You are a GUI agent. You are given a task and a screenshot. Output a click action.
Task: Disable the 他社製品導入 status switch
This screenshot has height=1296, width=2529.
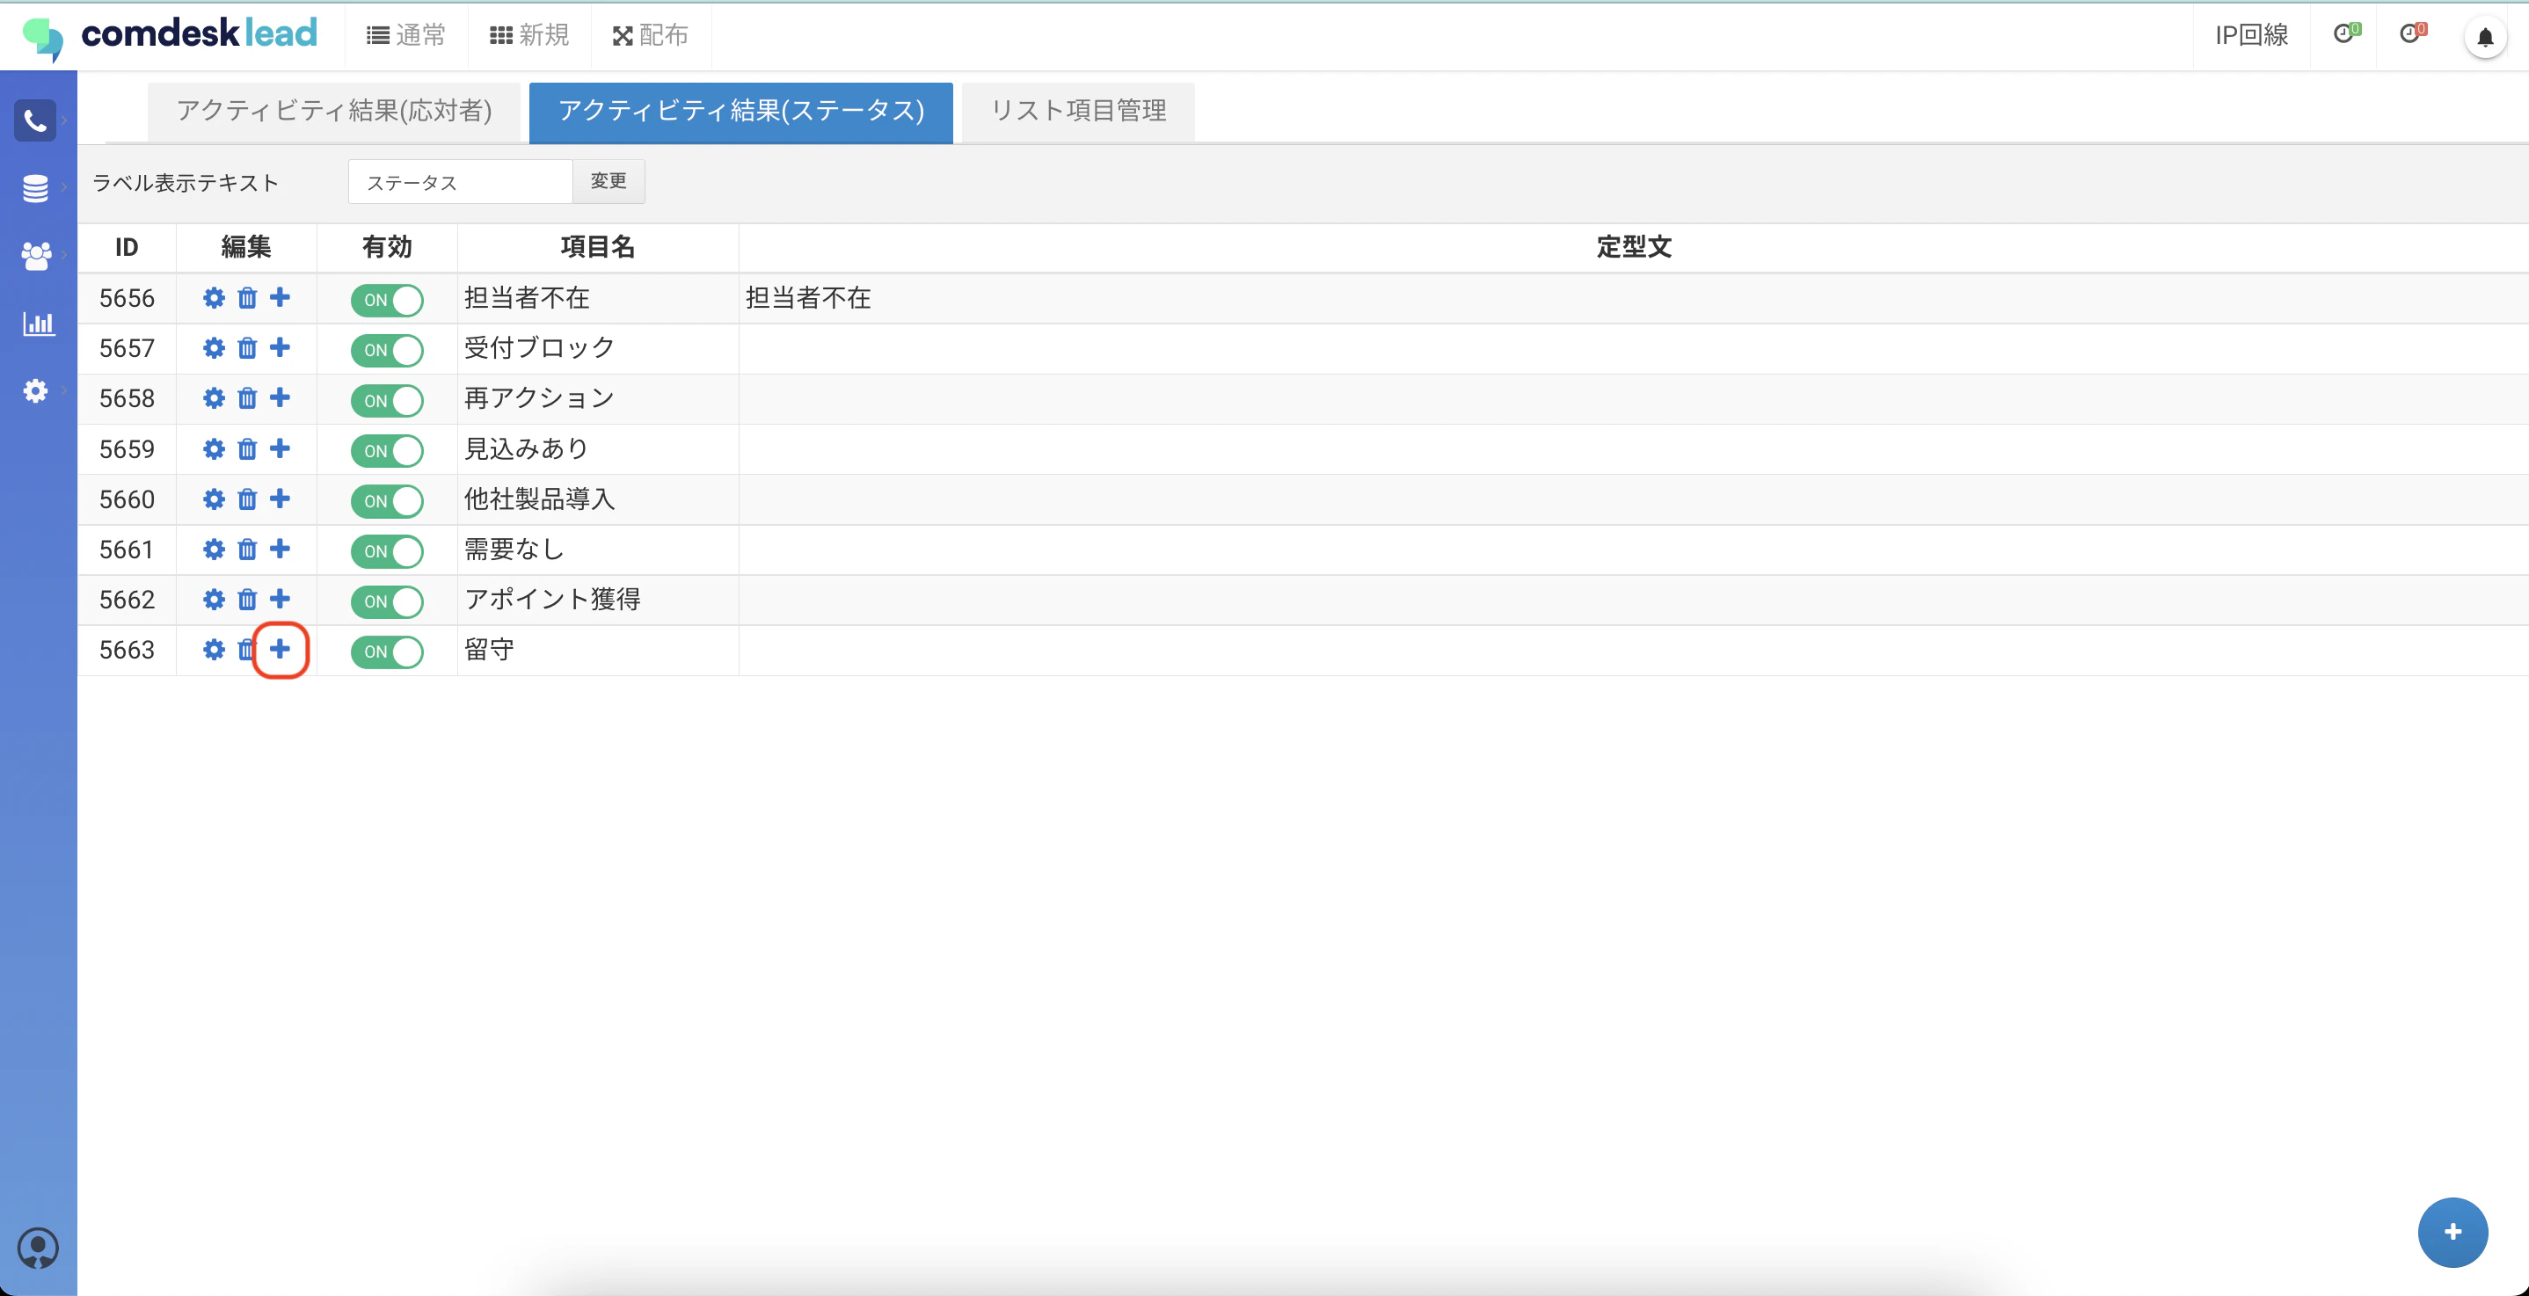click(387, 501)
